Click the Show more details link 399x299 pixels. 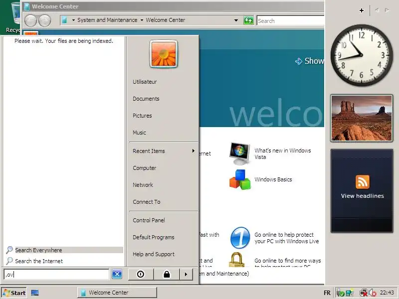click(309, 61)
